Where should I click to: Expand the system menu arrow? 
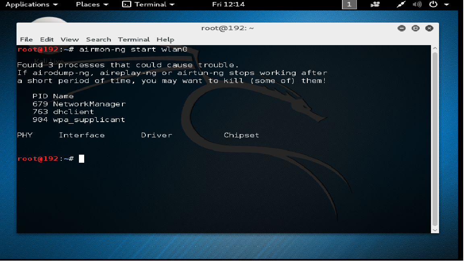point(447,4)
